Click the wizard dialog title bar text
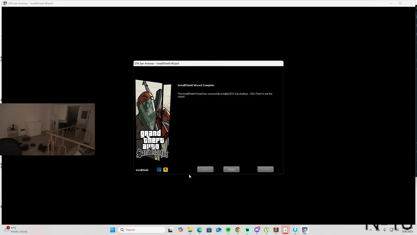The height and width of the screenshot is (235, 417). pos(157,63)
